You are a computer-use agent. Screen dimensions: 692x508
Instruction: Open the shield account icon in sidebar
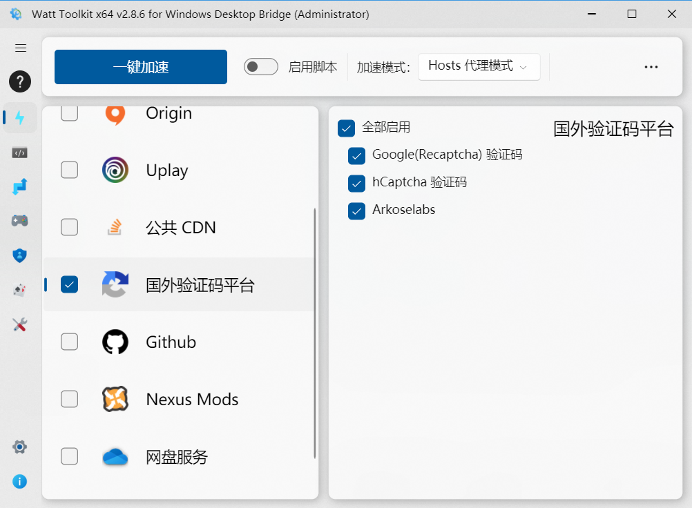[20, 255]
